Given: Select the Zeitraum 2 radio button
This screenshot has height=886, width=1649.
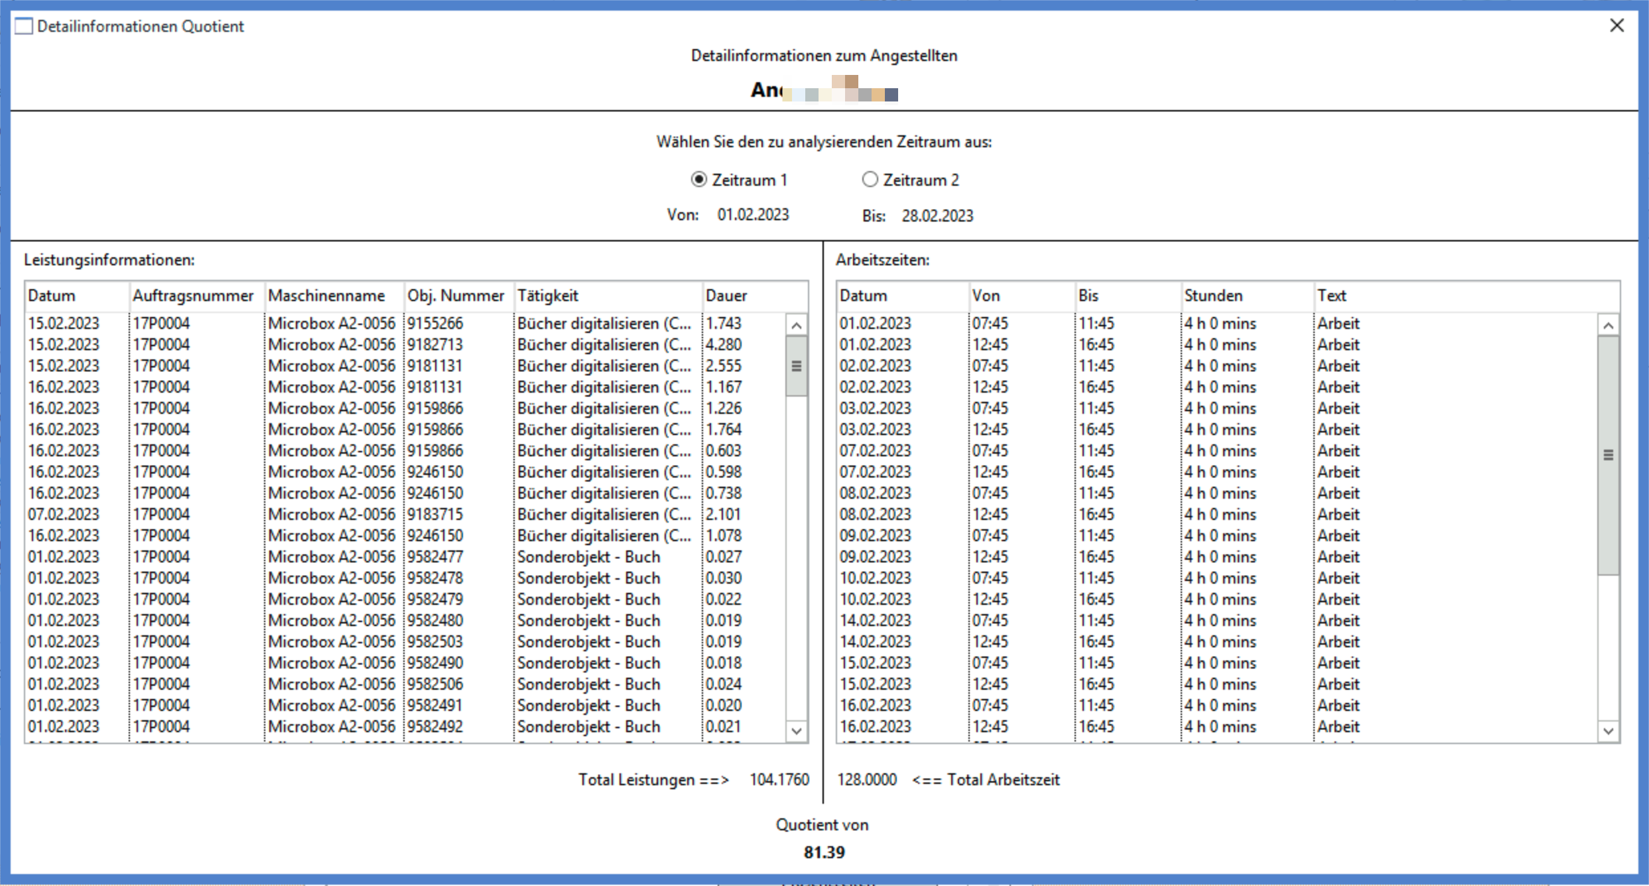Looking at the screenshot, I should pos(870,180).
